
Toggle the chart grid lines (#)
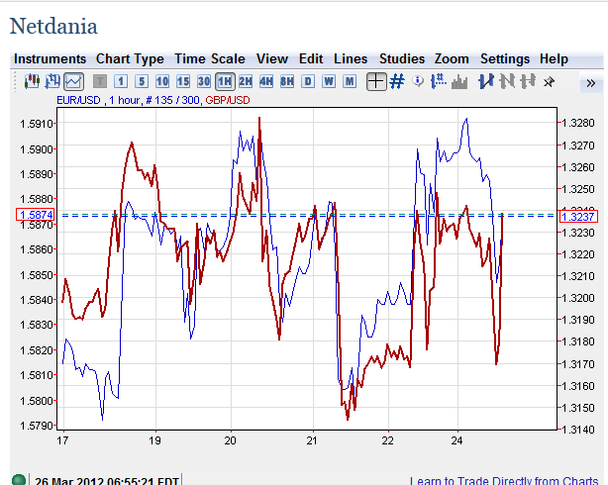397,81
